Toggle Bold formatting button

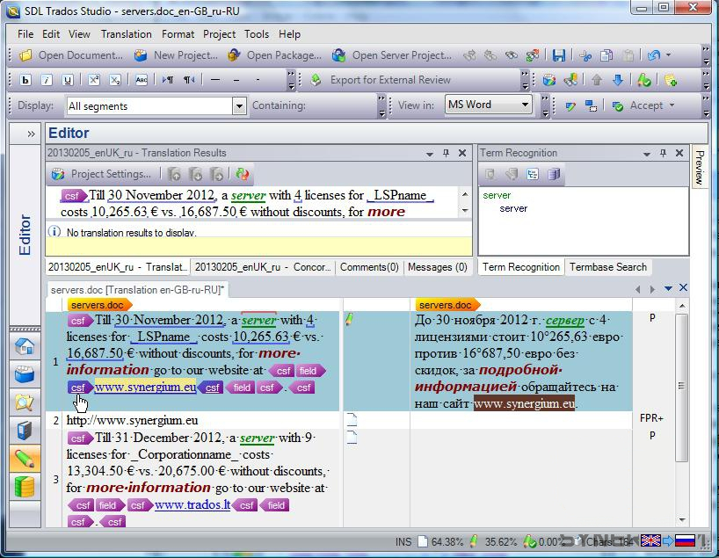click(25, 80)
